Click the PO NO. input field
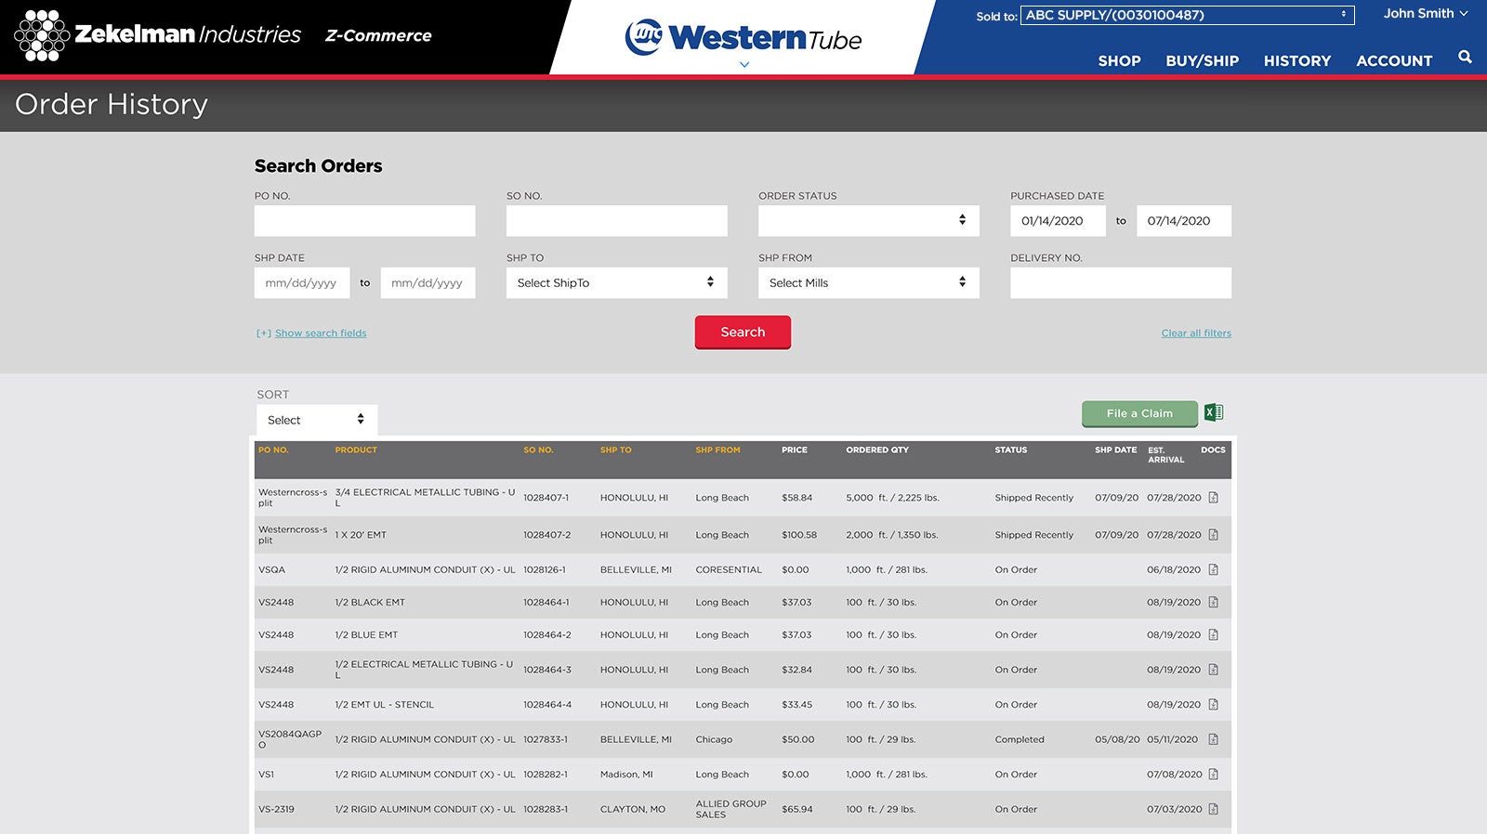This screenshot has height=834, width=1487. tap(364, 221)
